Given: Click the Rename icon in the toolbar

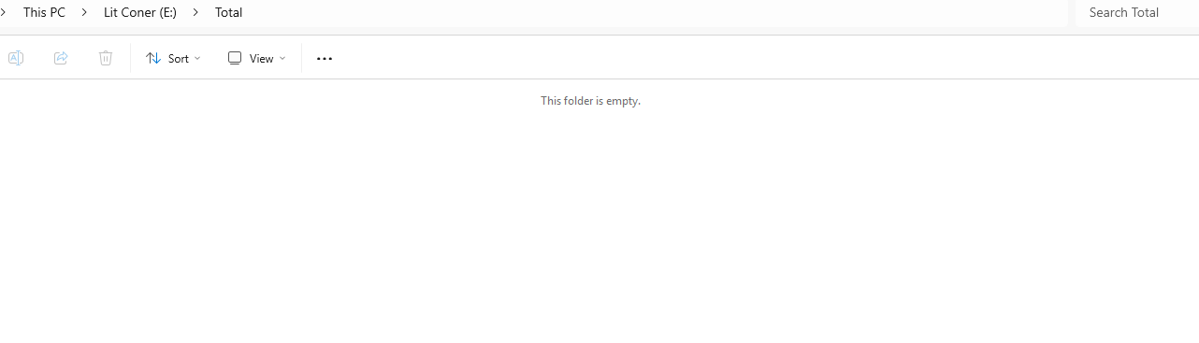Looking at the screenshot, I should pos(16,58).
